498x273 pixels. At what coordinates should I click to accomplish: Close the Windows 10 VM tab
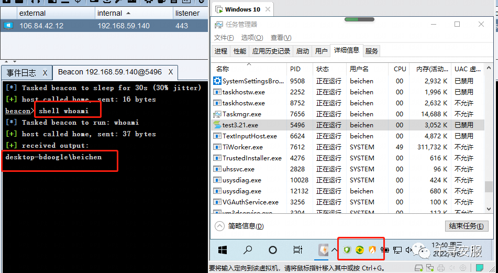pos(268,9)
